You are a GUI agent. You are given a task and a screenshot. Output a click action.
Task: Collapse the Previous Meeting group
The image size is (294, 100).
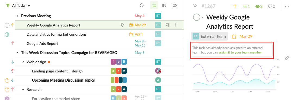(x=17, y=16)
